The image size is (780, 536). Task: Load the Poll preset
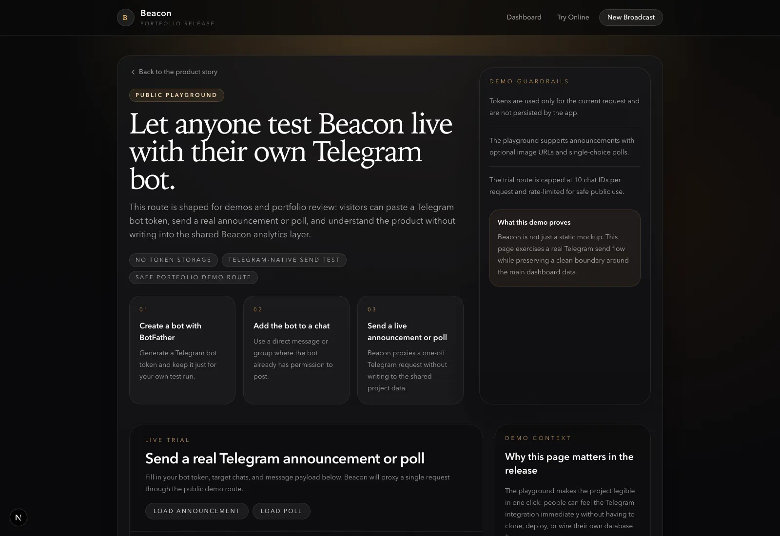(281, 511)
